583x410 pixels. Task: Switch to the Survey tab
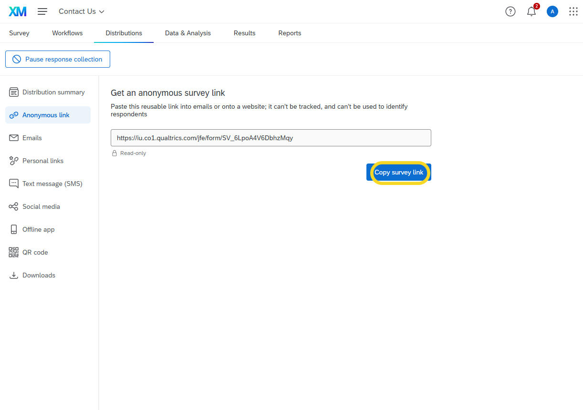[x=19, y=33]
